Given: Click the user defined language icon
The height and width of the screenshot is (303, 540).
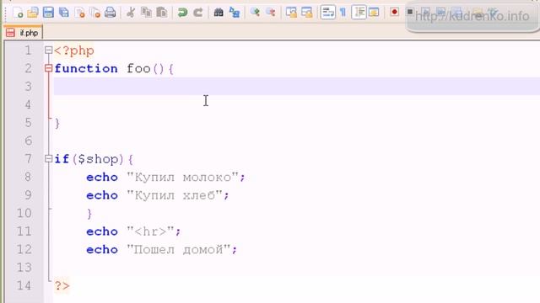Looking at the screenshot, I should [374, 13].
